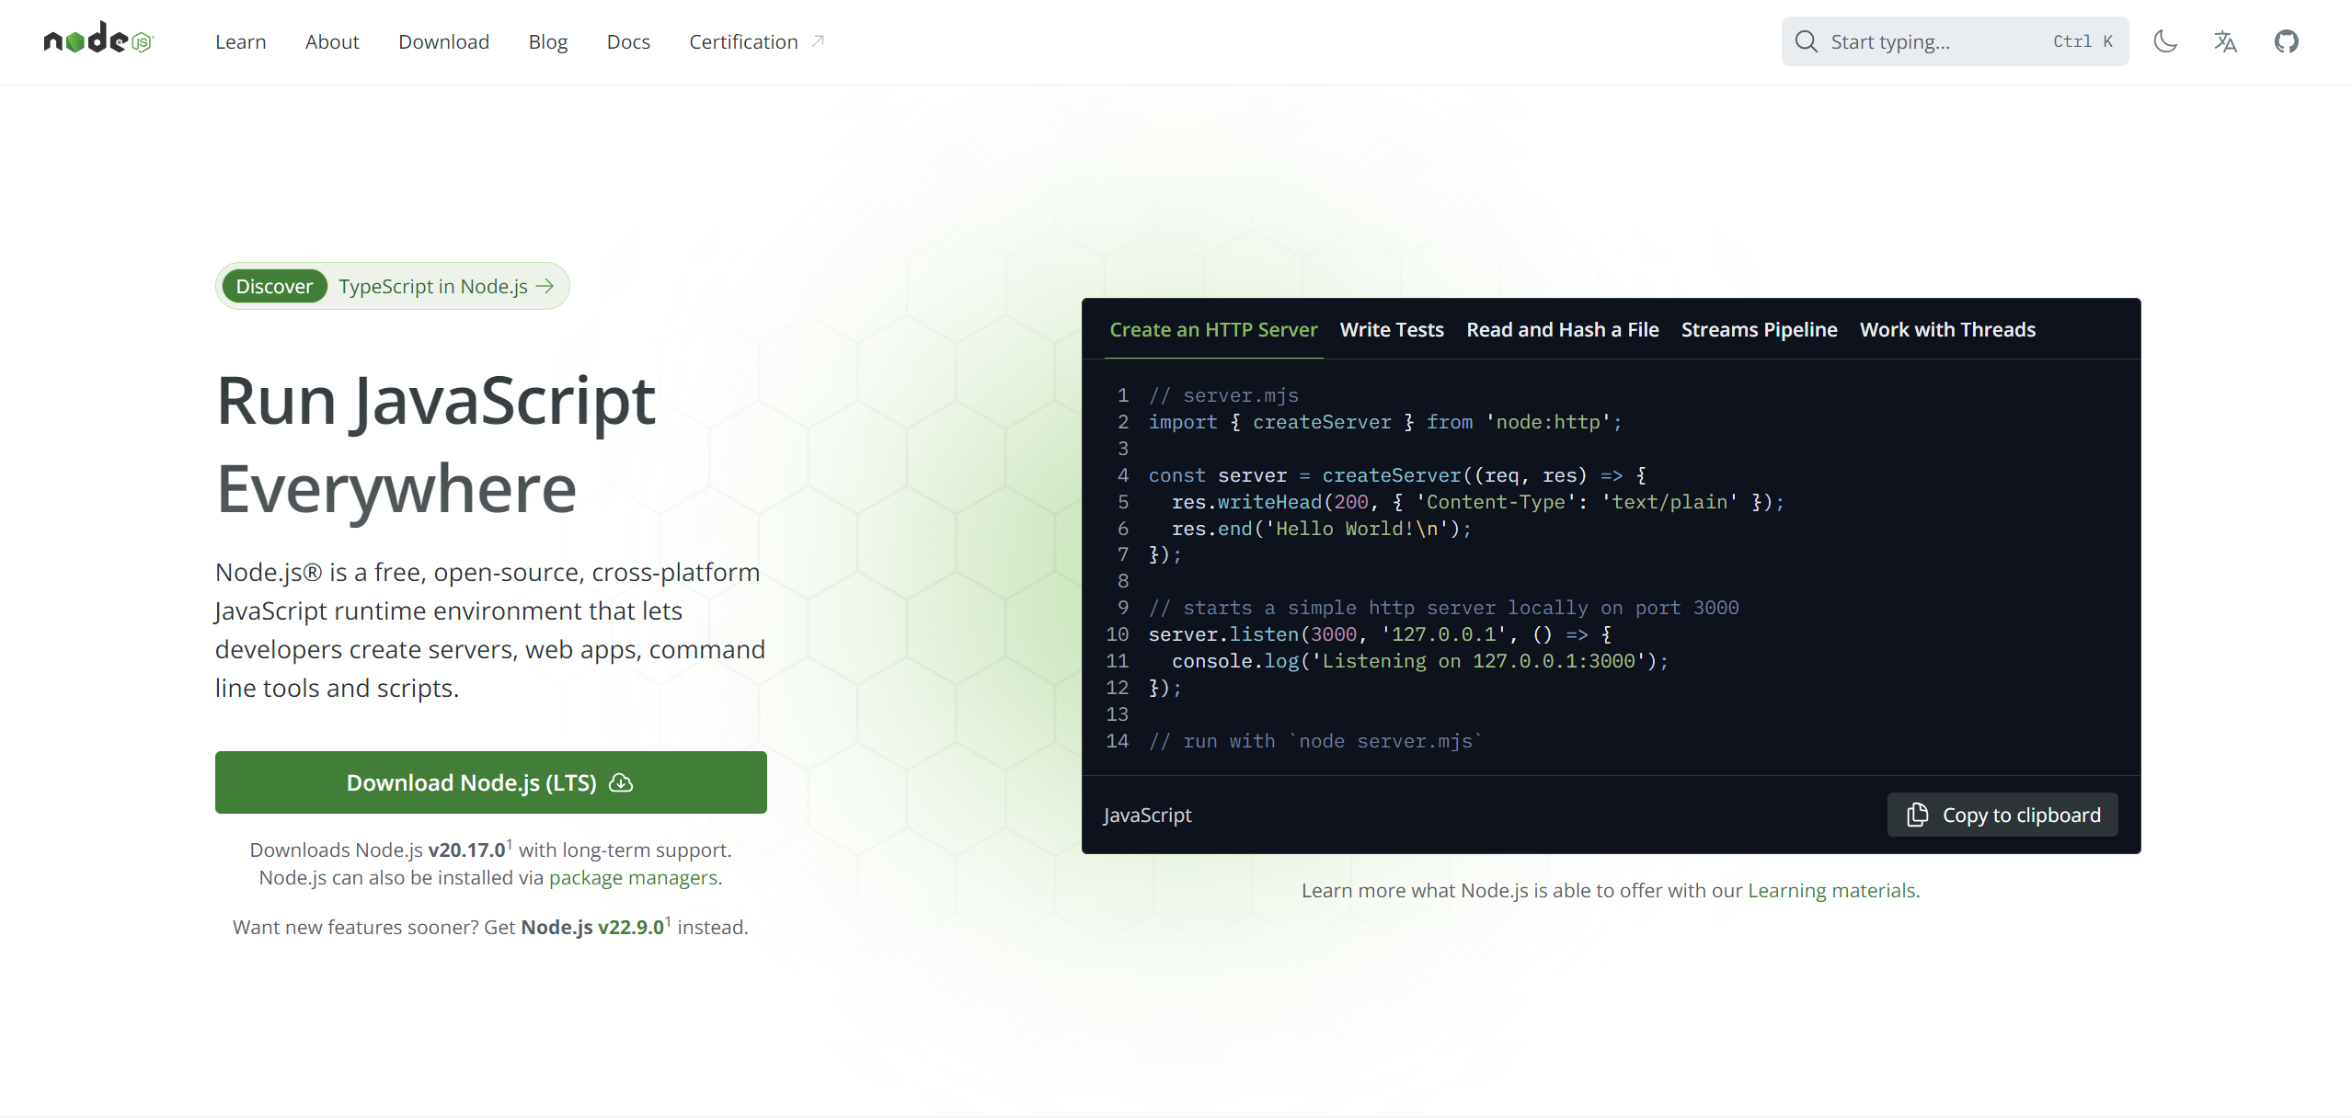
Task: Open the Learn menu item
Action: point(240,41)
